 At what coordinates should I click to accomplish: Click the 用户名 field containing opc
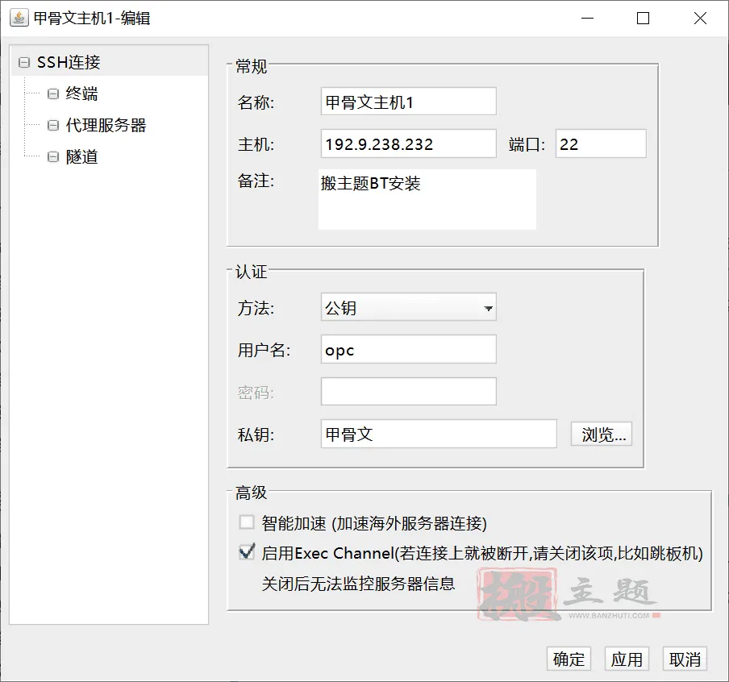409,349
